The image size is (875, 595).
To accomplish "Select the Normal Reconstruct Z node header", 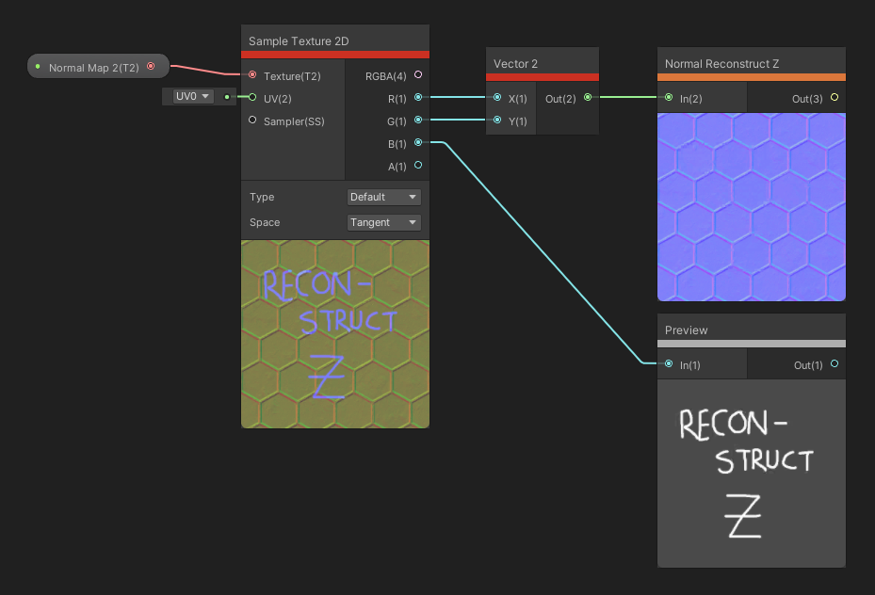I will pyautogui.click(x=751, y=63).
